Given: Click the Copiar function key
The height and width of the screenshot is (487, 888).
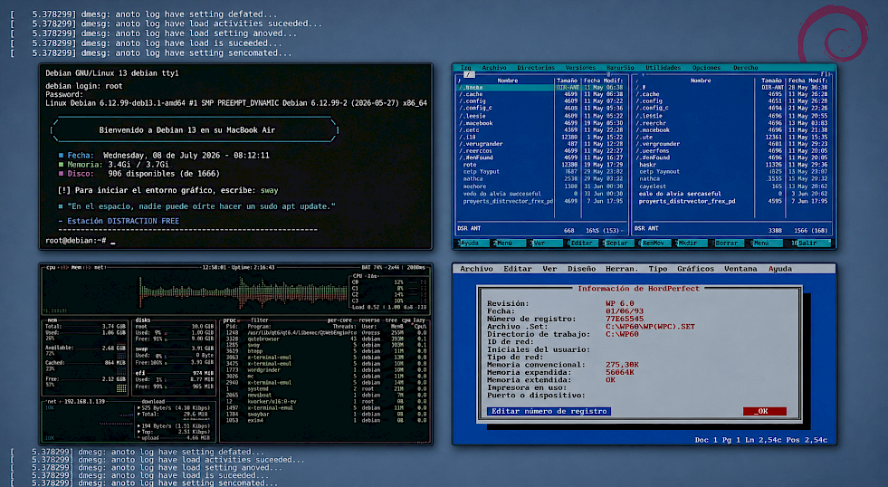Looking at the screenshot, I should 616,243.
